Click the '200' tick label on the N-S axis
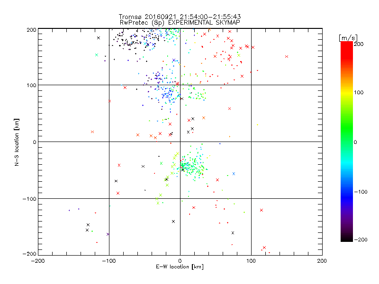Image resolution: width=379 pixels, height=284 pixels. pos(31,30)
